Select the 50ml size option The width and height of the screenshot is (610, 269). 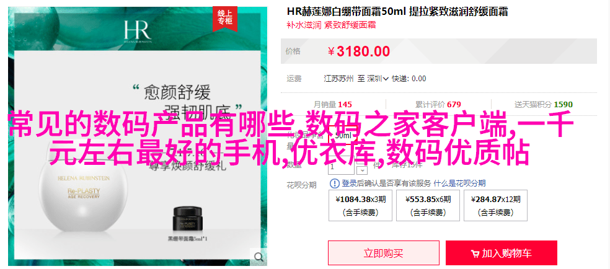343,136
